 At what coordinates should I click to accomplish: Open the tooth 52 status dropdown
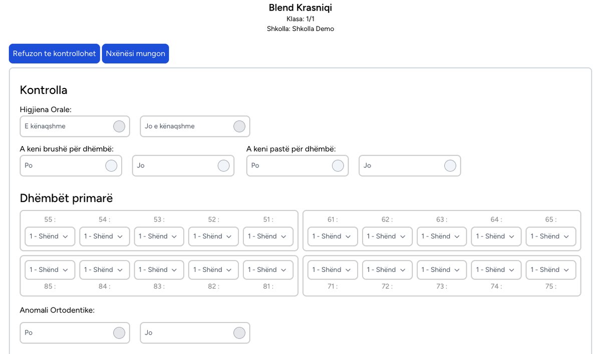click(x=214, y=236)
